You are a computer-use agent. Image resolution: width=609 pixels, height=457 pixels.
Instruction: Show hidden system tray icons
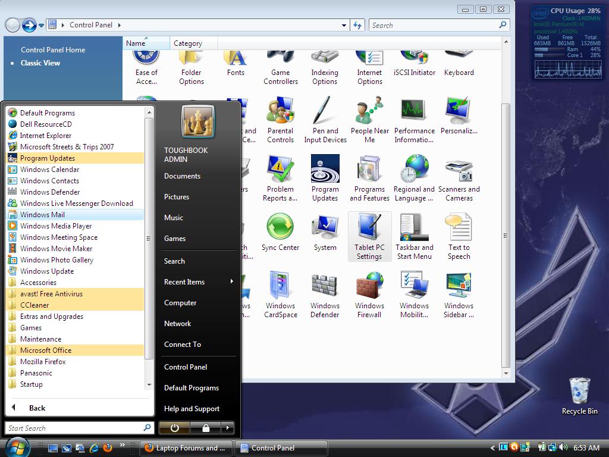492,447
